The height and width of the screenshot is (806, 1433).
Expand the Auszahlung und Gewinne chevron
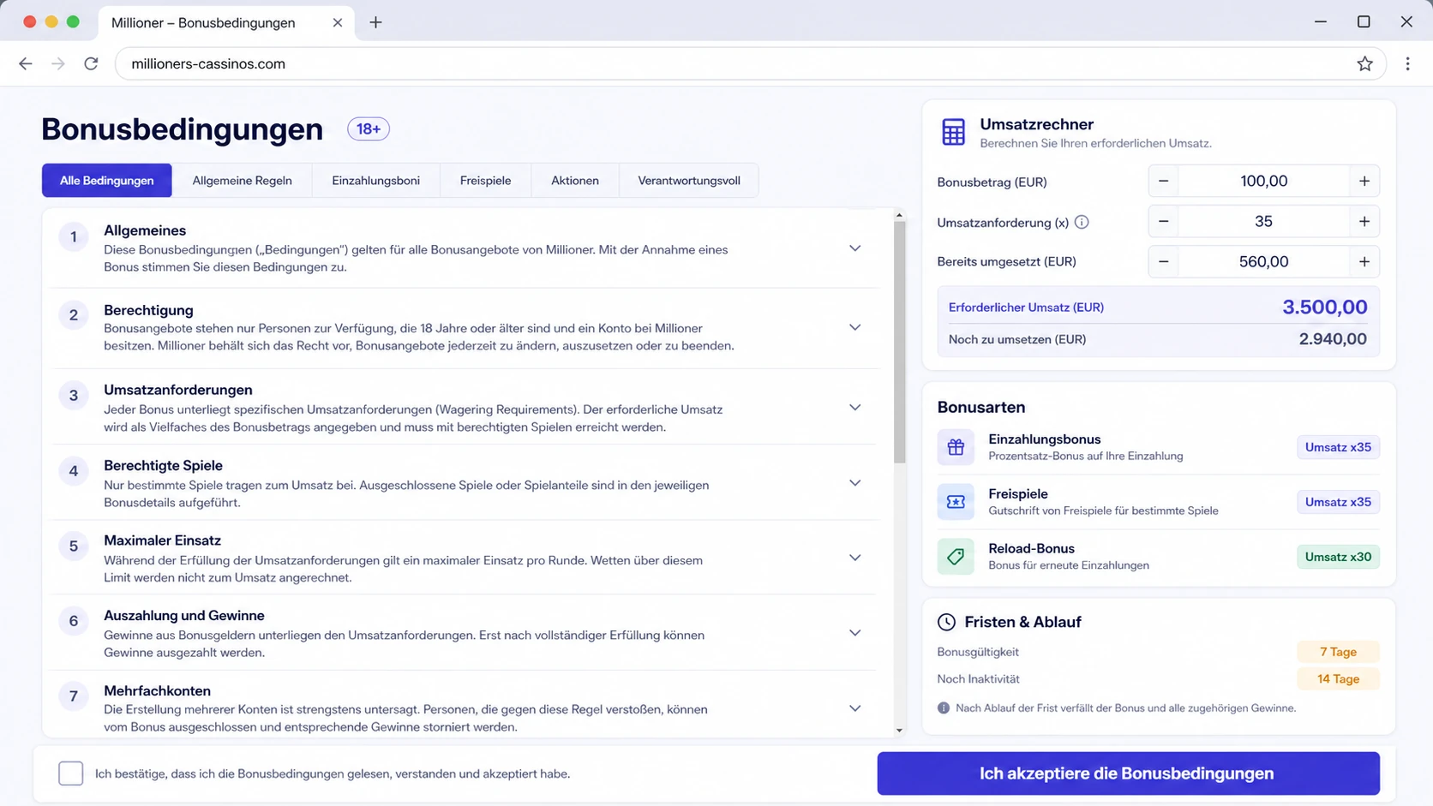tap(854, 633)
